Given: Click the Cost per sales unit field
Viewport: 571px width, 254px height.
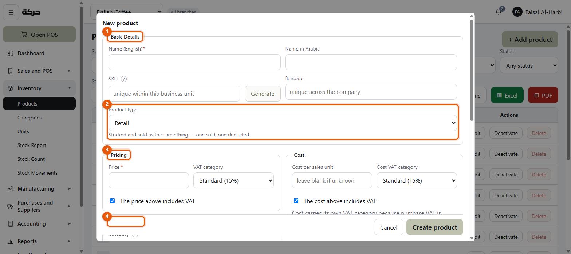Looking at the screenshot, I should (332, 180).
